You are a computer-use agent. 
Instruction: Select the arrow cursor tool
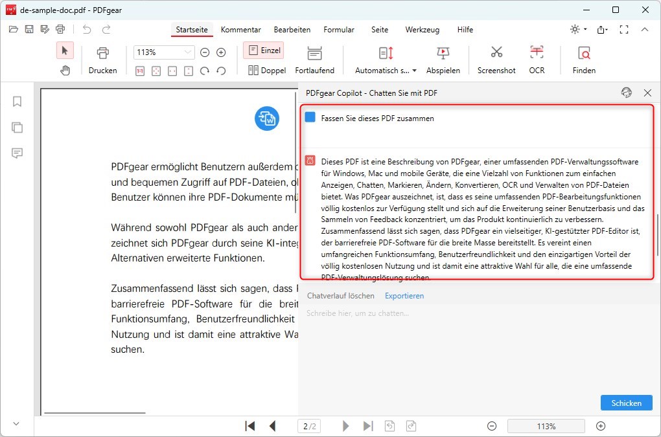coord(65,50)
